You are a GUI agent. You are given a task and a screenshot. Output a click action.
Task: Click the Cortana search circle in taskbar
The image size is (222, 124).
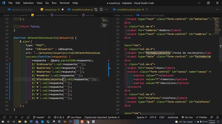[8, 122]
